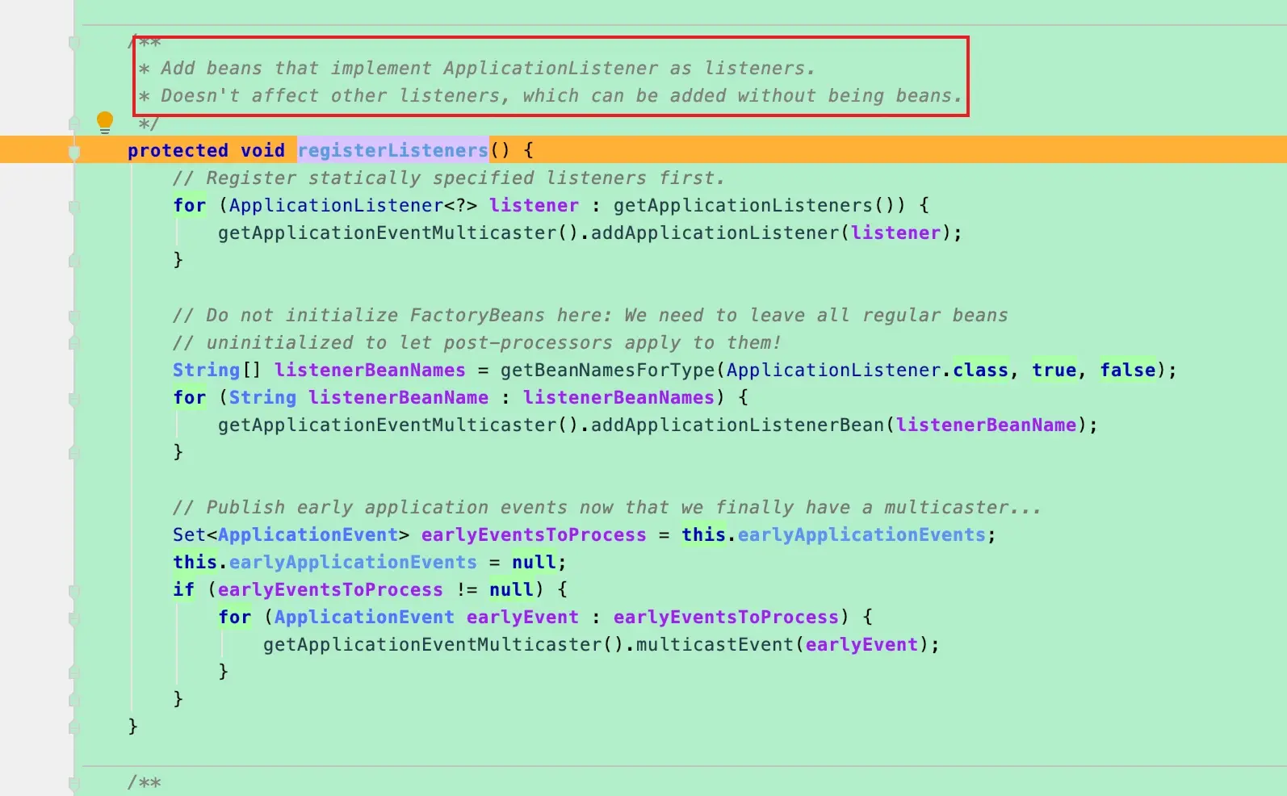This screenshot has height=796, width=1287.
Task: Click 'uninitialized to let post-processors' comment line
Action: pyautogui.click(x=477, y=342)
